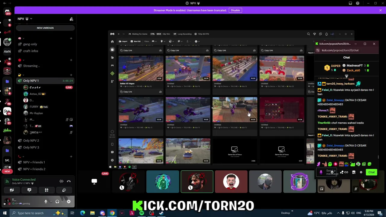Dismiss the Streamer Mode banner
The height and width of the screenshot is (217, 386).
(x=381, y=10)
